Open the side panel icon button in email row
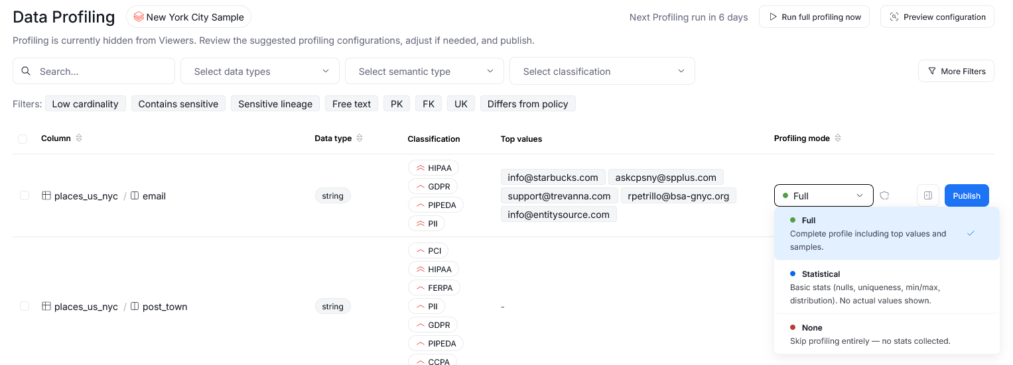The height and width of the screenshot is (365, 1013). click(x=928, y=195)
